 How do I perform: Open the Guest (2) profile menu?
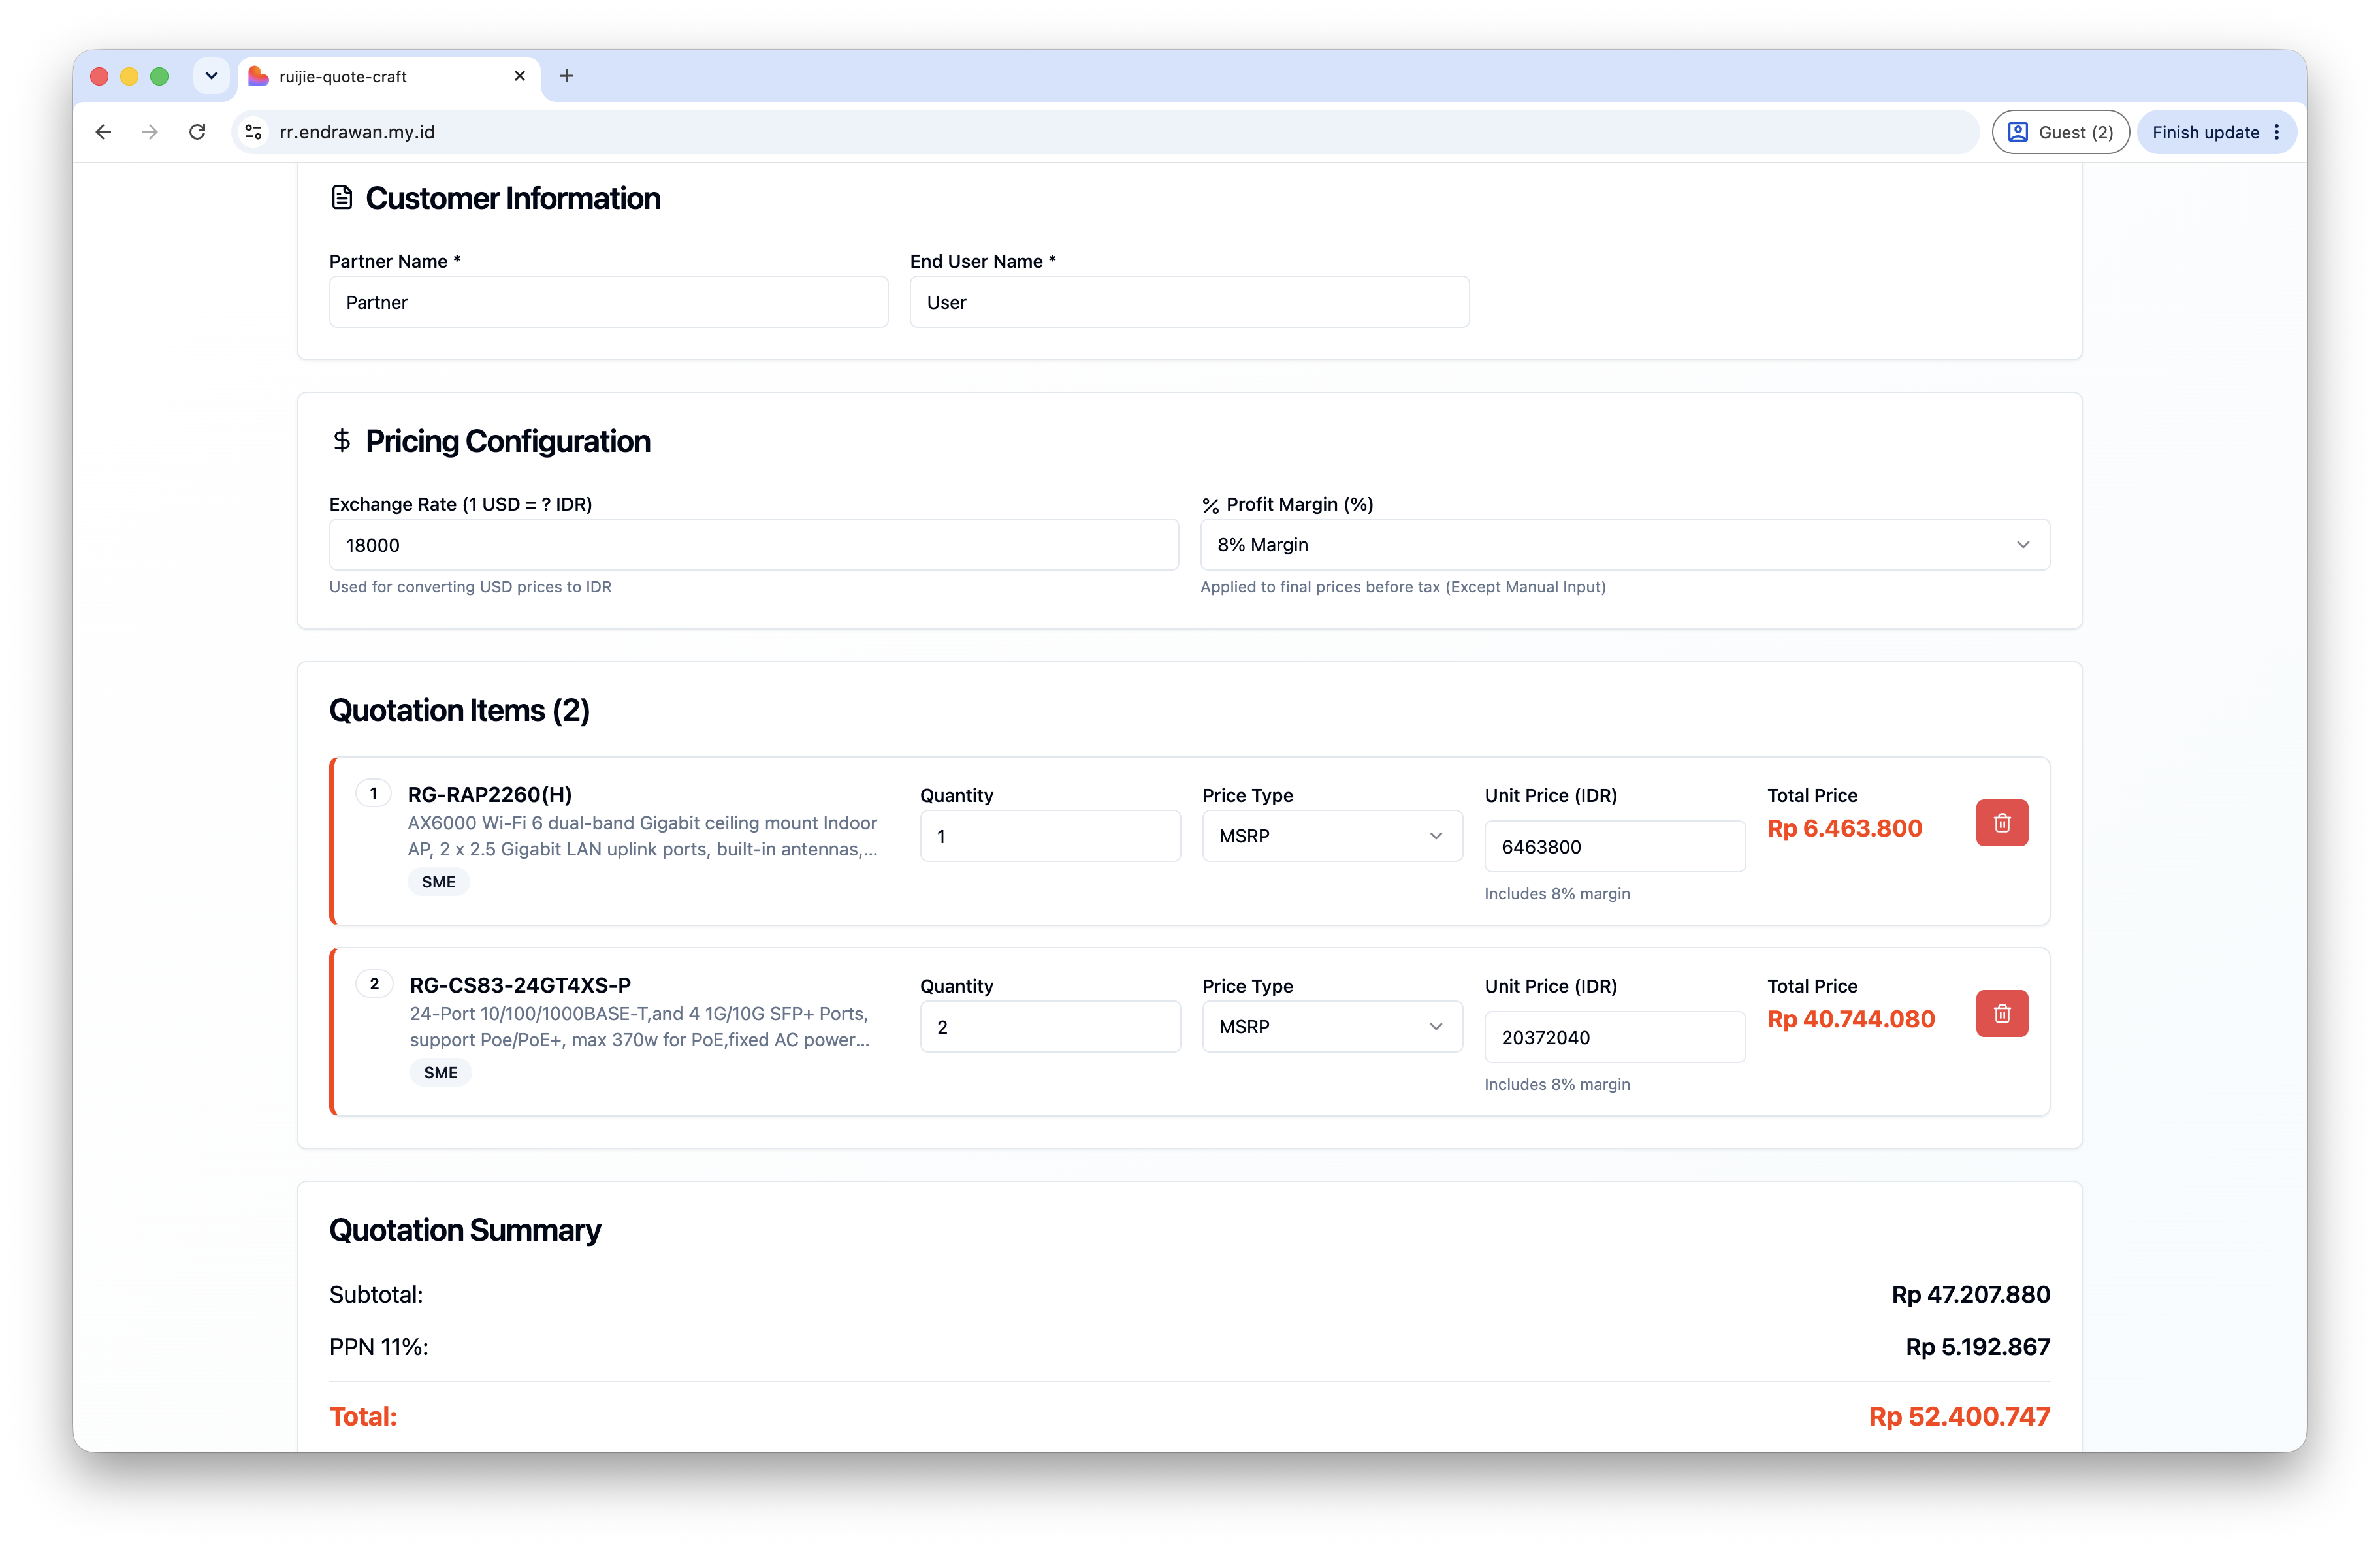click(2060, 132)
